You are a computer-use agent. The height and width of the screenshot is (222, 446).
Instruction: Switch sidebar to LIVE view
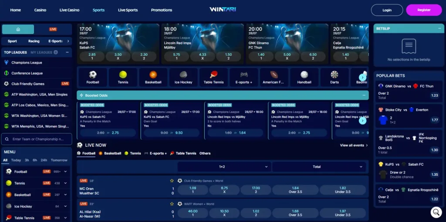(x=53, y=29)
